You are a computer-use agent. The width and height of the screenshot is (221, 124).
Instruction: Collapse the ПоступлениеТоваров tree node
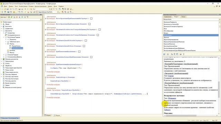point(4,37)
